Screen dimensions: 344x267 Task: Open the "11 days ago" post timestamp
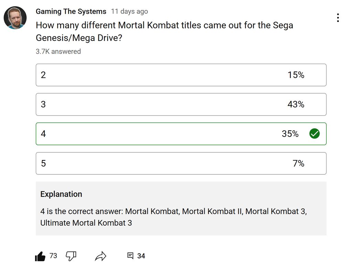pyautogui.click(x=129, y=11)
